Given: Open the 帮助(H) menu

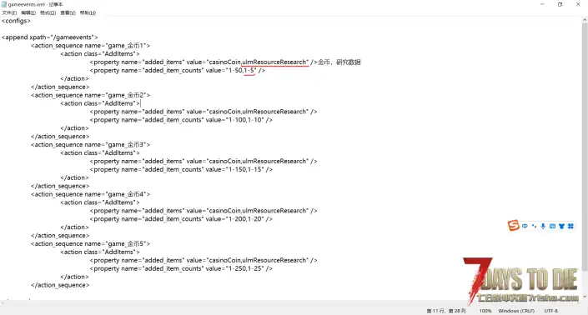Looking at the screenshot, I should click(x=88, y=12).
